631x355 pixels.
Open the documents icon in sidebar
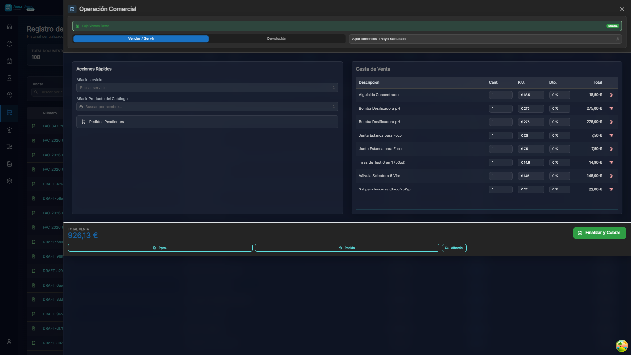click(x=9, y=164)
